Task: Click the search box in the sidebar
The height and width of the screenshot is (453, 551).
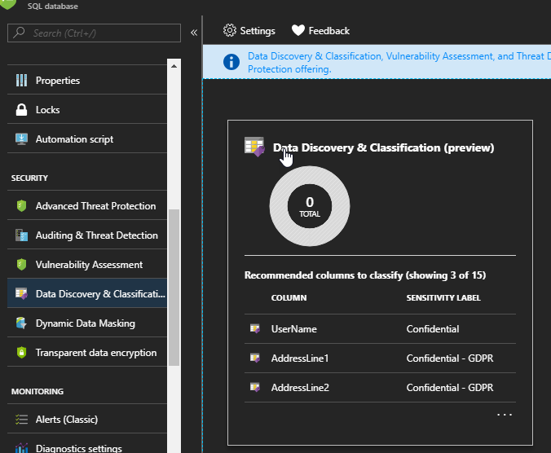Action: [95, 33]
